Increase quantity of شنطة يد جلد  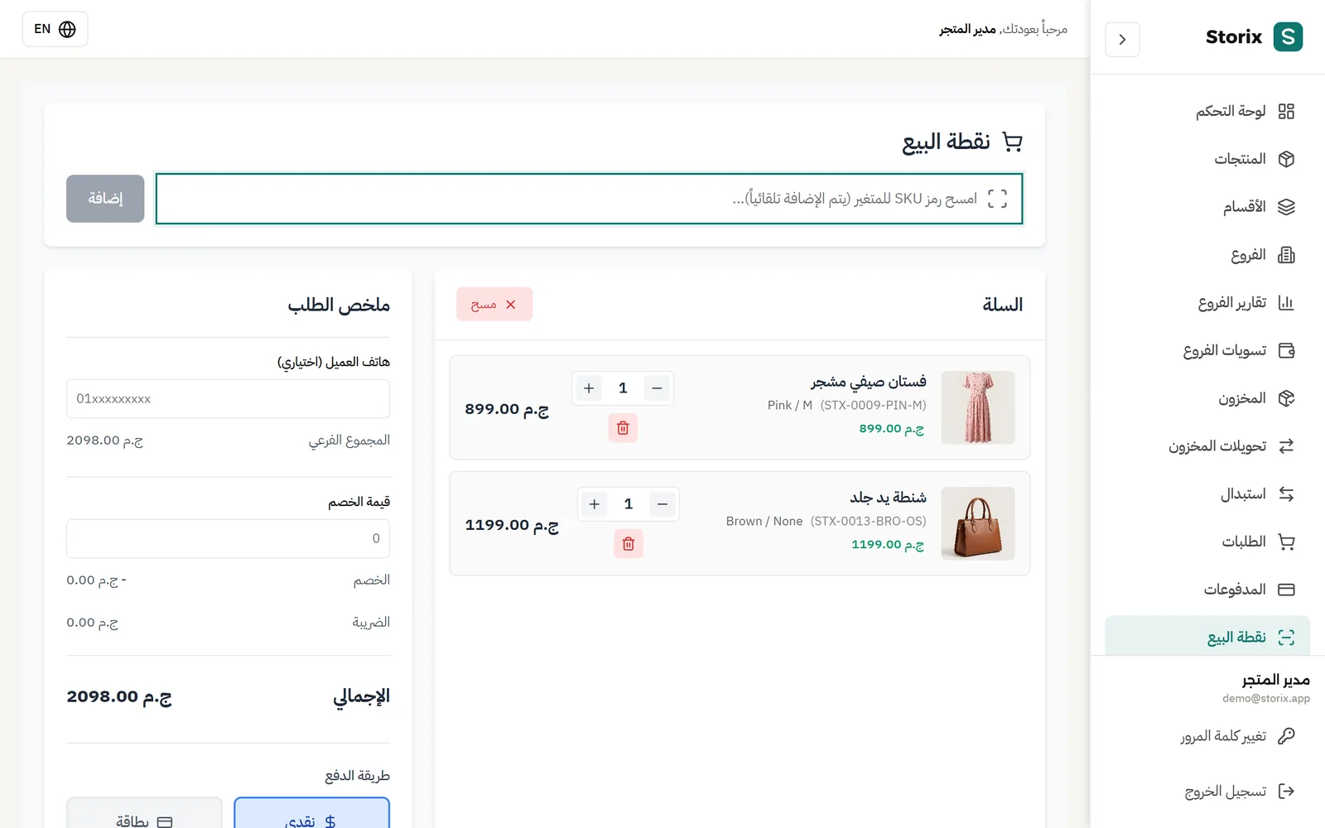[594, 504]
